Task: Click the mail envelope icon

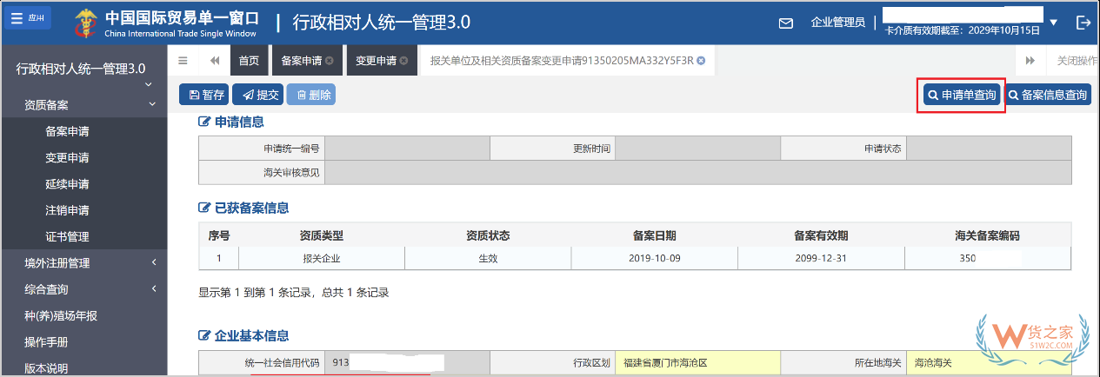Action: (x=785, y=23)
